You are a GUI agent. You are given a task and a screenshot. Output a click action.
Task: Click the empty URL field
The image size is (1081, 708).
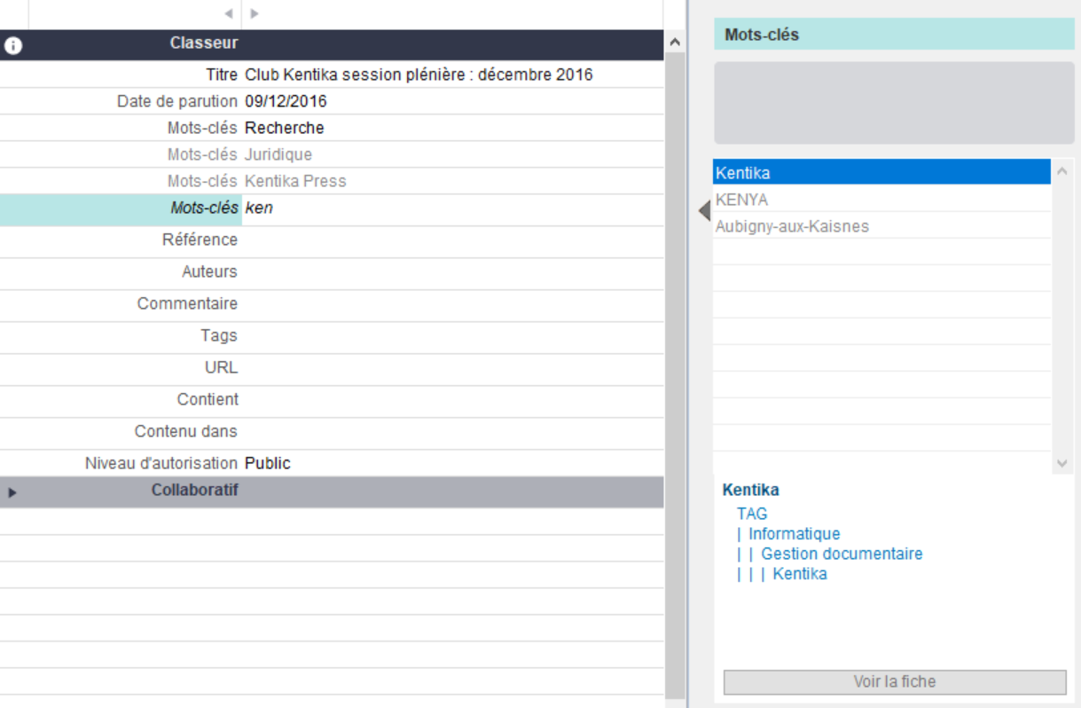tap(452, 368)
